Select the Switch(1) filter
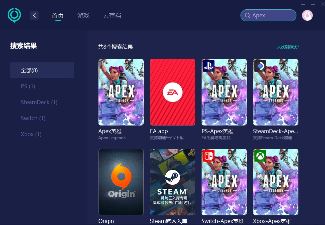Image resolution: width=325 pixels, height=225 pixels. click(x=33, y=118)
